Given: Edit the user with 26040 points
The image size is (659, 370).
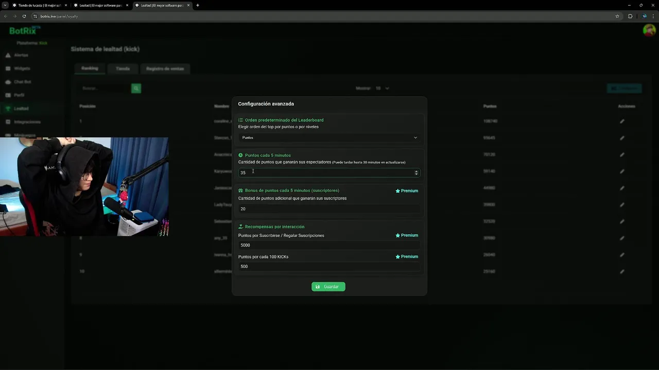Looking at the screenshot, I should click(x=622, y=255).
